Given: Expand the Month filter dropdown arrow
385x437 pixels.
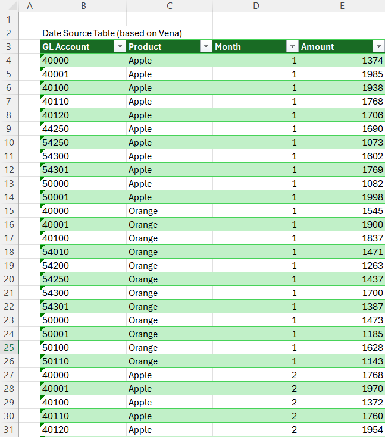Looking at the screenshot, I should tap(292, 47).
